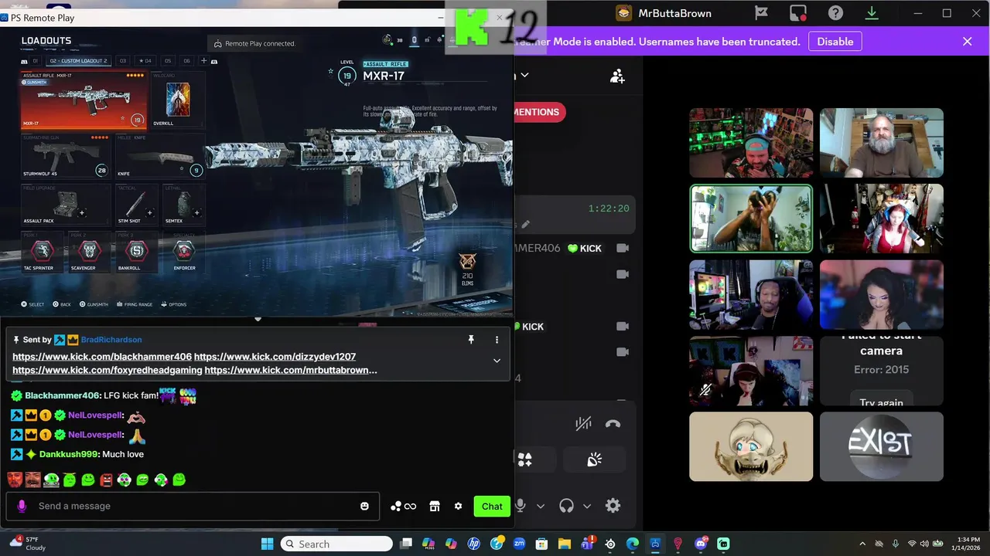Viewport: 990px width, 556px height.
Task: Click Dankkush999 username in chat
Action: 68,454
